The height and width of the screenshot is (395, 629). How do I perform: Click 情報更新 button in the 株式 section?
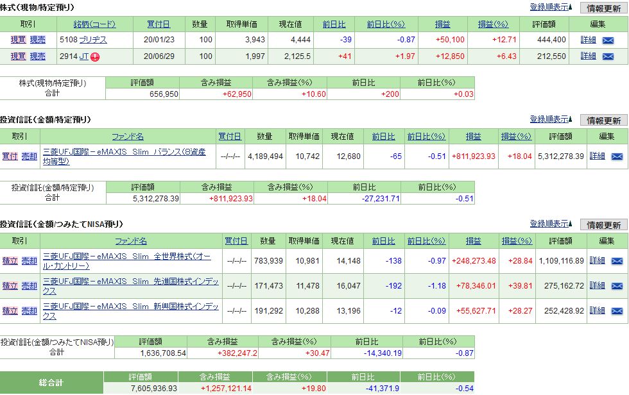pyautogui.click(x=604, y=8)
